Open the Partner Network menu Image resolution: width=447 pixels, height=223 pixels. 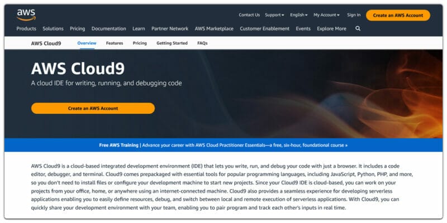point(170,29)
